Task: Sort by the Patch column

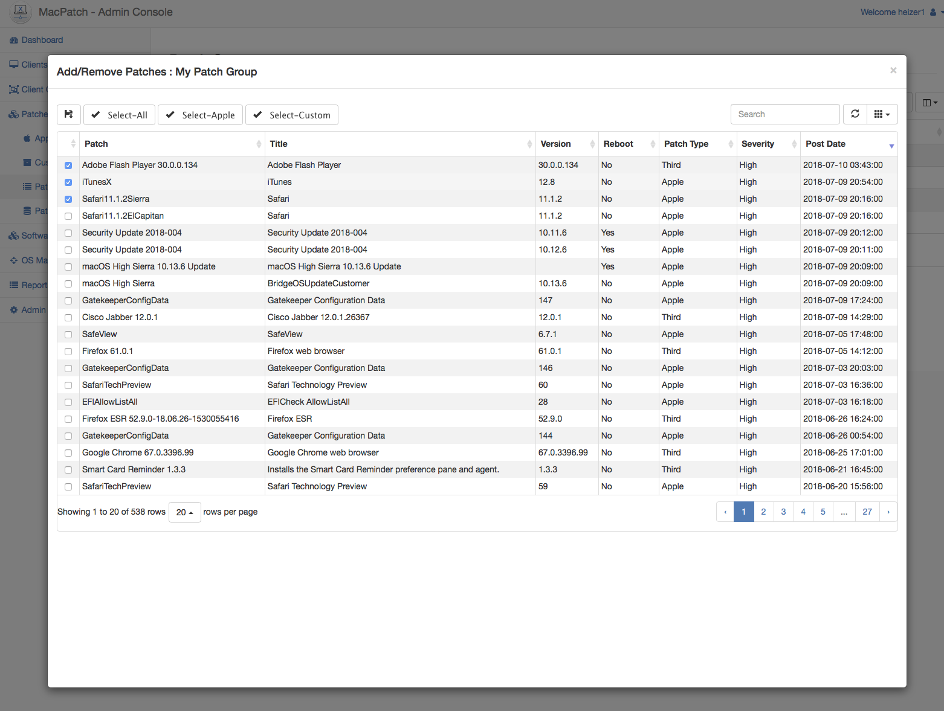Action: click(172, 144)
